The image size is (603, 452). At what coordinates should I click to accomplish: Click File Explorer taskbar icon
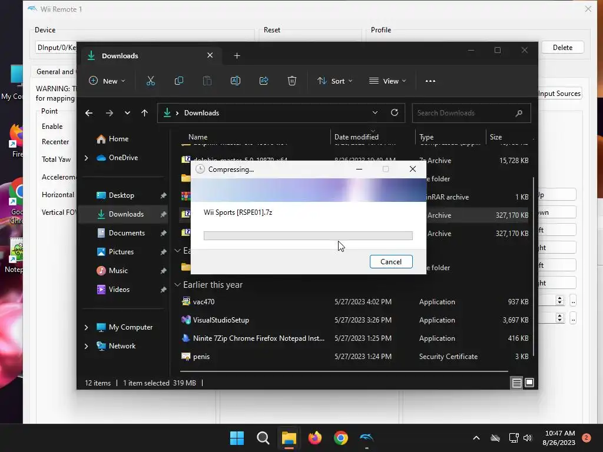click(x=289, y=438)
